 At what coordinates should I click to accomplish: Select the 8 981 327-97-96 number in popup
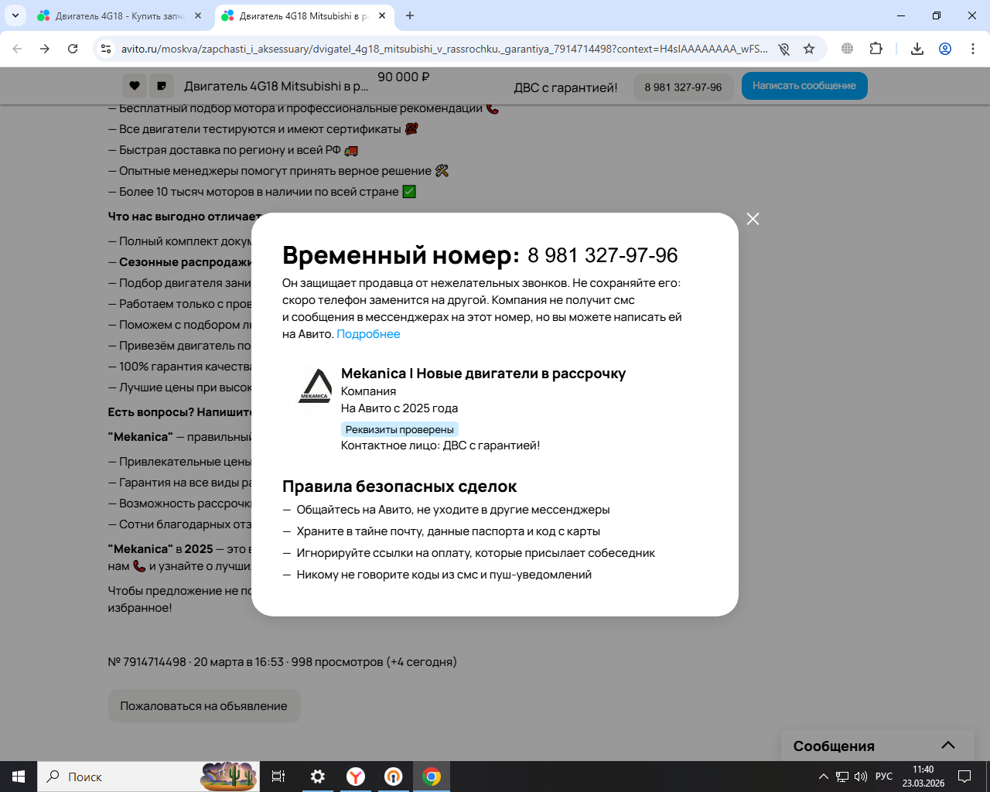tap(603, 255)
